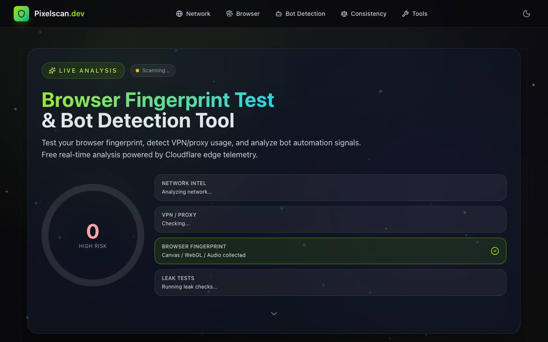The image size is (548, 342).
Task: Click the sparkle icon in Live Analysis badge
Action: tap(52, 71)
